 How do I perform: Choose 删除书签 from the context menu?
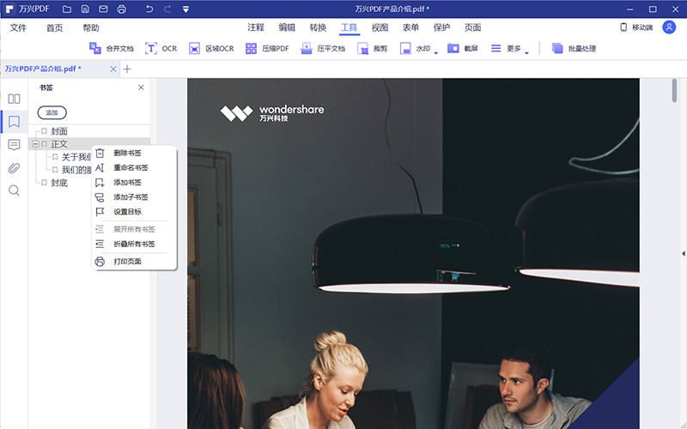click(127, 153)
